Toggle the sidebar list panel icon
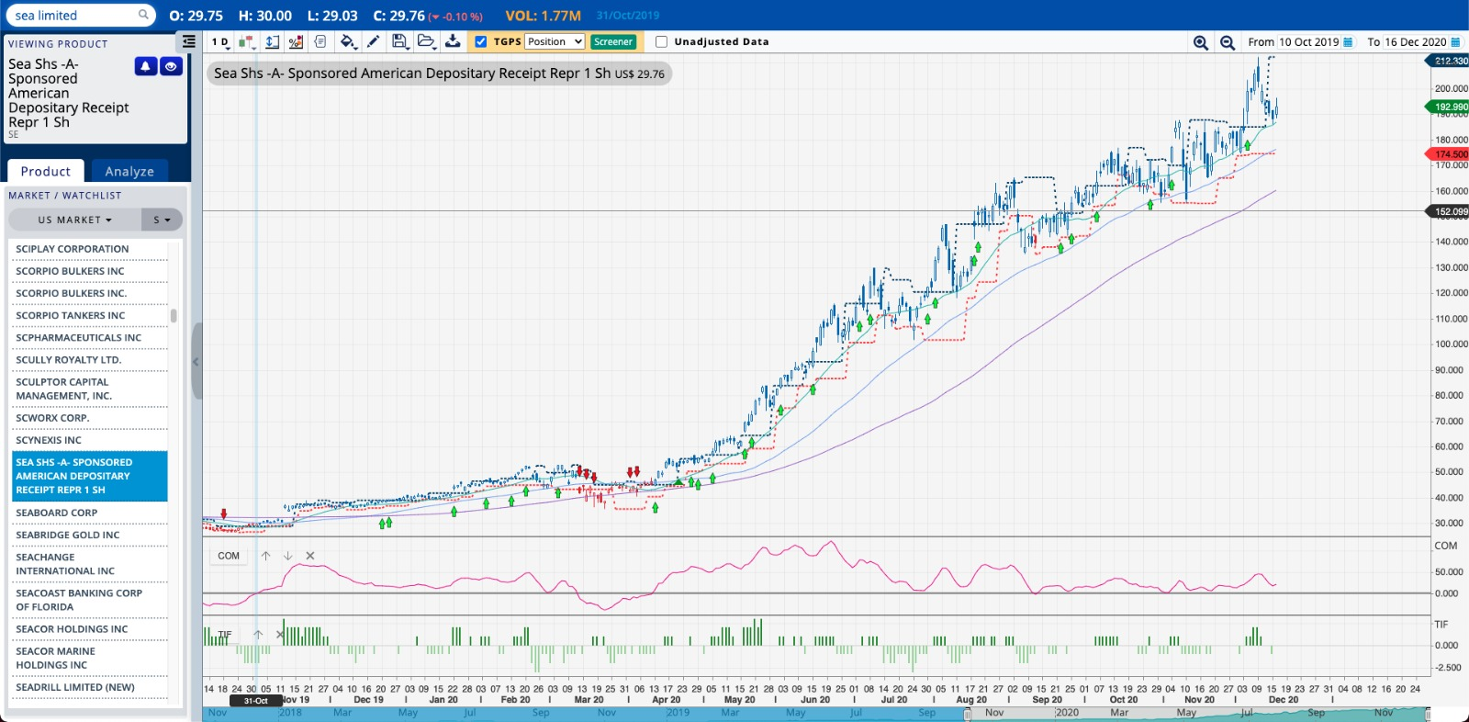1469x722 pixels. tap(188, 41)
